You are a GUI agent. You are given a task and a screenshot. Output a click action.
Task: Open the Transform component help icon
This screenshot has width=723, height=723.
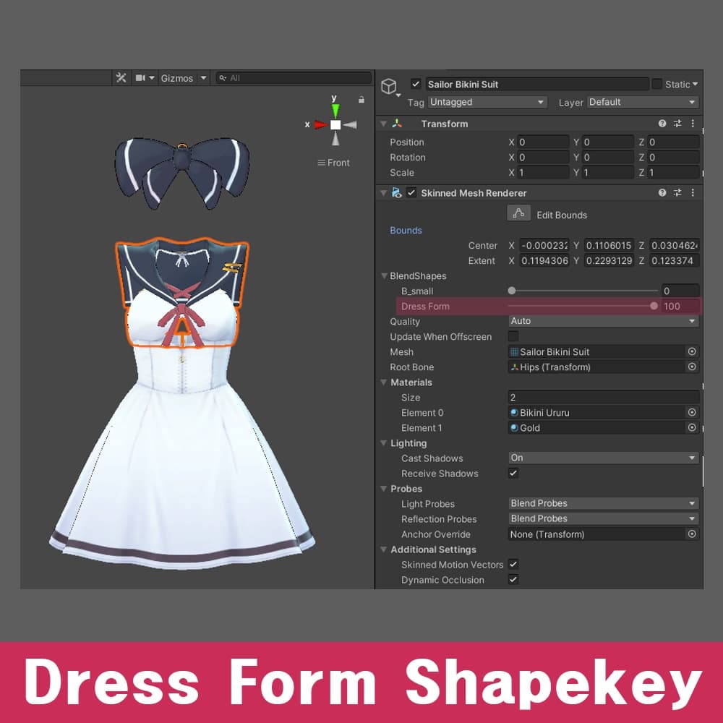tap(662, 124)
